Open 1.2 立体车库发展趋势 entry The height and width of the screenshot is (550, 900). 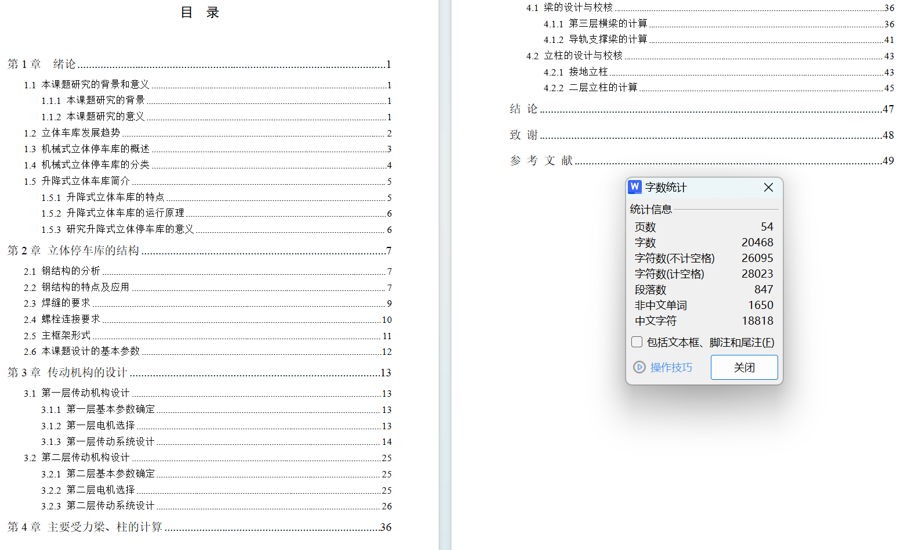coord(208,133)
